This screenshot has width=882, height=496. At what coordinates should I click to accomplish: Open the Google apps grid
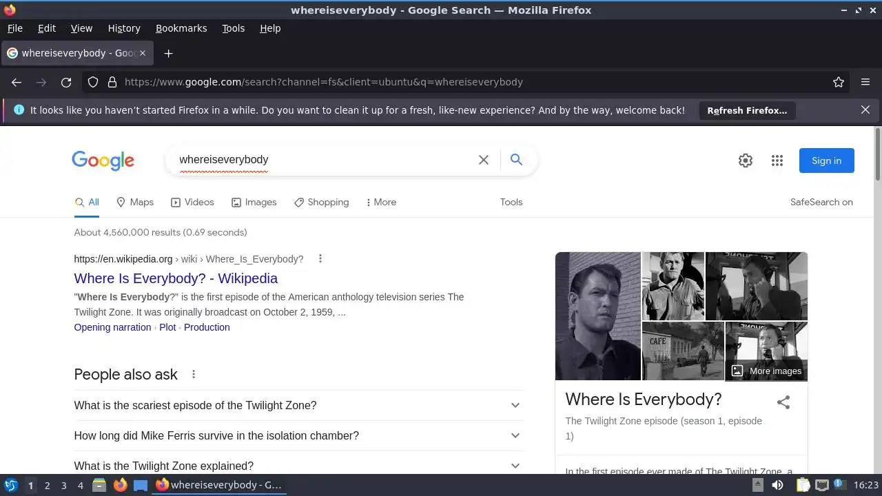[x=777, y=161]
